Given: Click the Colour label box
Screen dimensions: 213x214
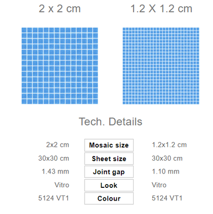Looking at the screenshot, I should pyautogui.click(x=109, y=199).
